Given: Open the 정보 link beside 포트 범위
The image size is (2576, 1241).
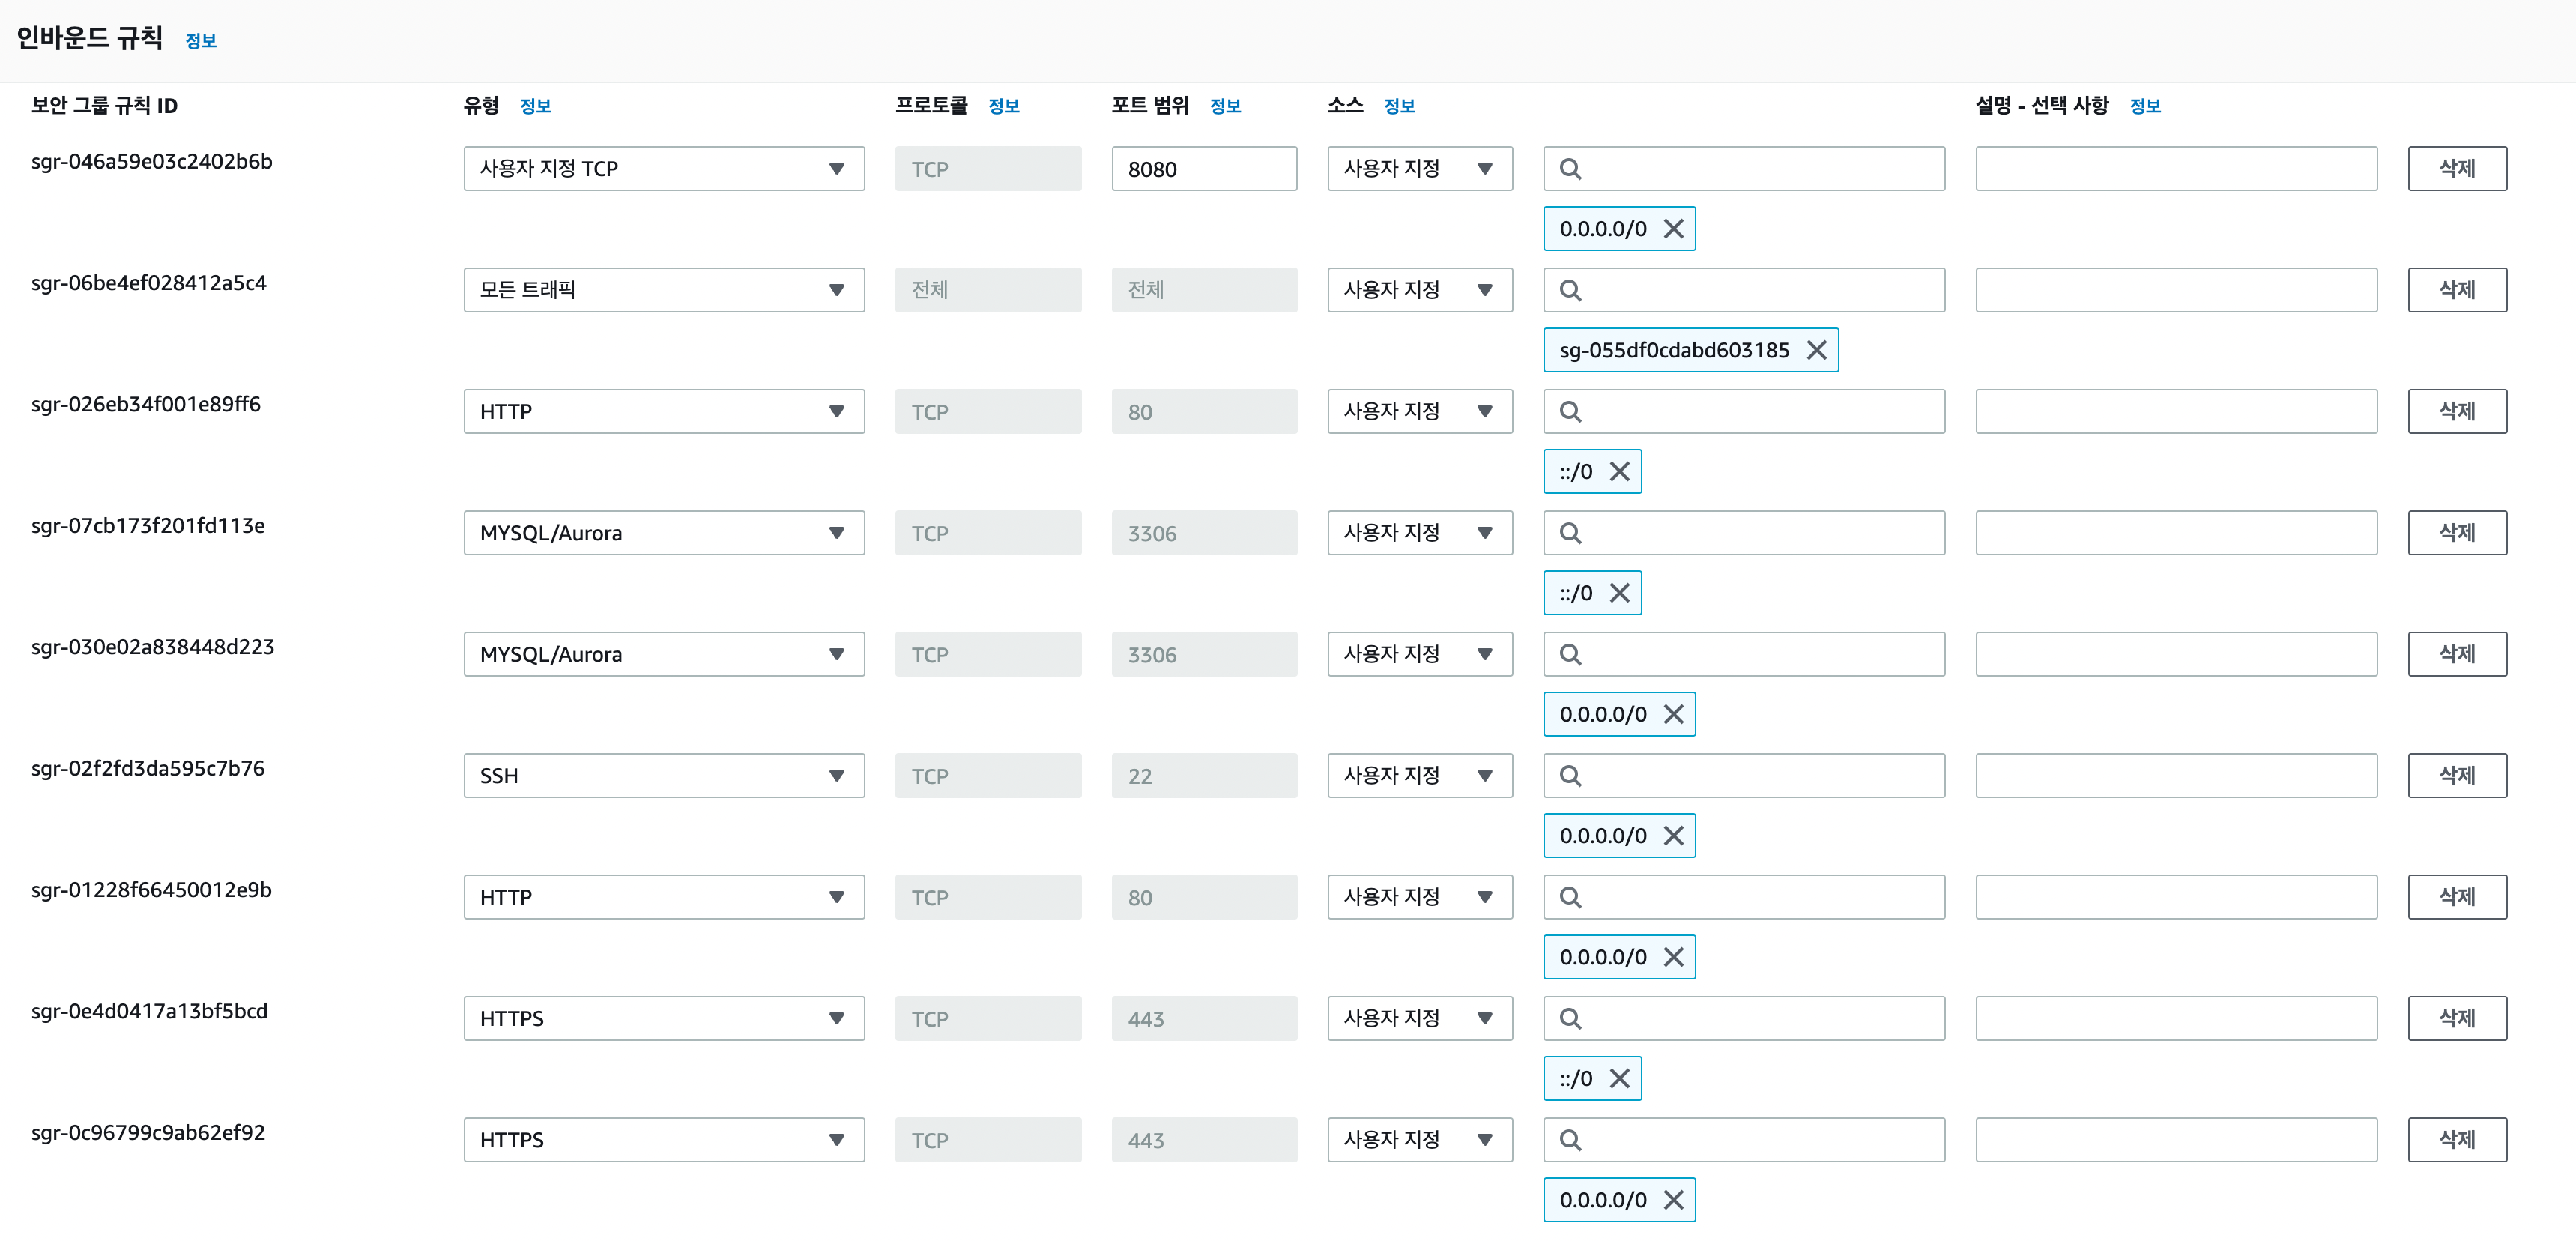Looking at the screenshot, I should tap(1224, 106).
